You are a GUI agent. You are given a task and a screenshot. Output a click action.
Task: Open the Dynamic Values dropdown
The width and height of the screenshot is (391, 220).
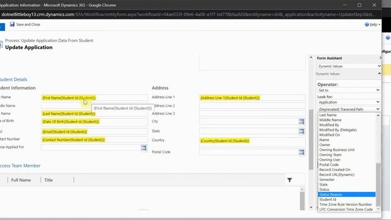click(349, 66)
